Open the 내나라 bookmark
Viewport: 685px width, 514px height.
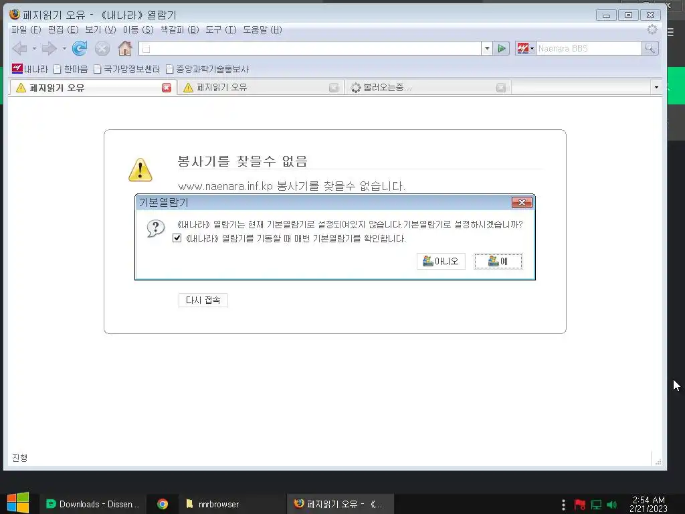29,69
